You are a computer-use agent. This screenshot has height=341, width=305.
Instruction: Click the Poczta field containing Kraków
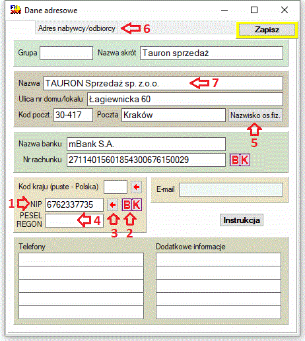click(174, 115)
